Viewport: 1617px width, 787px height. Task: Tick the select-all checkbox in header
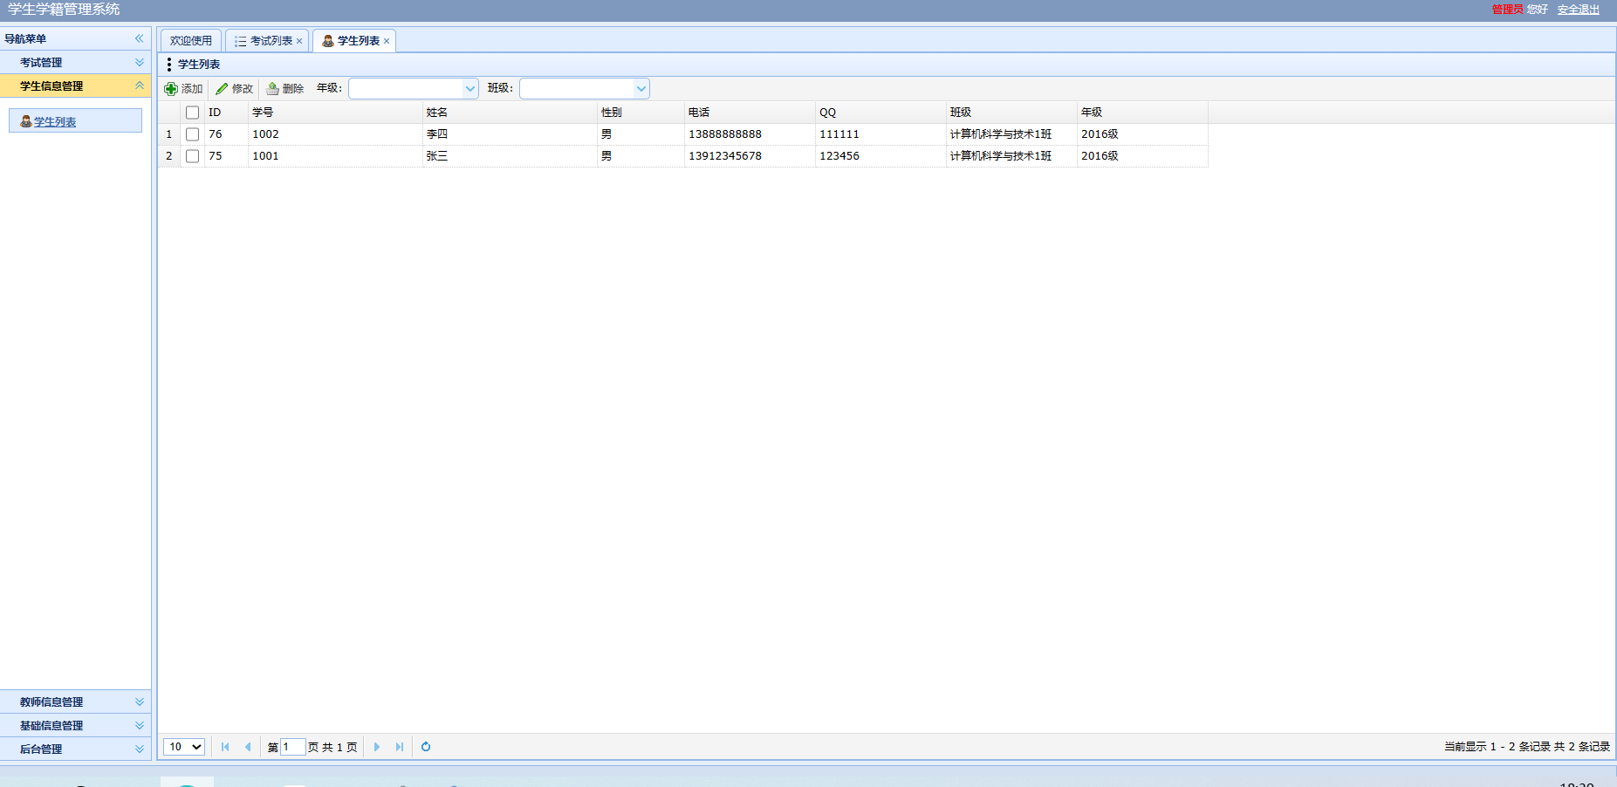pos(193,113)
